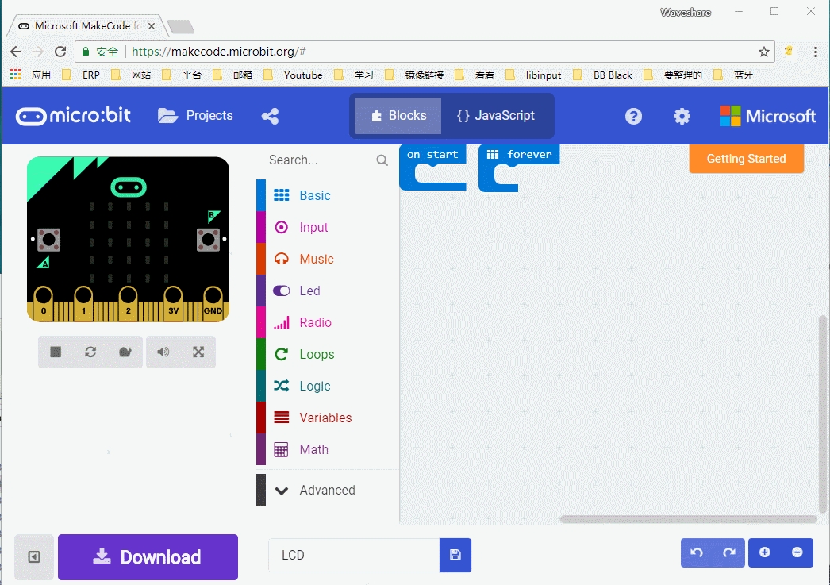This screenshot has width=830, height=585.
Task: Mute the simulator audio
Action: click(x=163, y=352)
